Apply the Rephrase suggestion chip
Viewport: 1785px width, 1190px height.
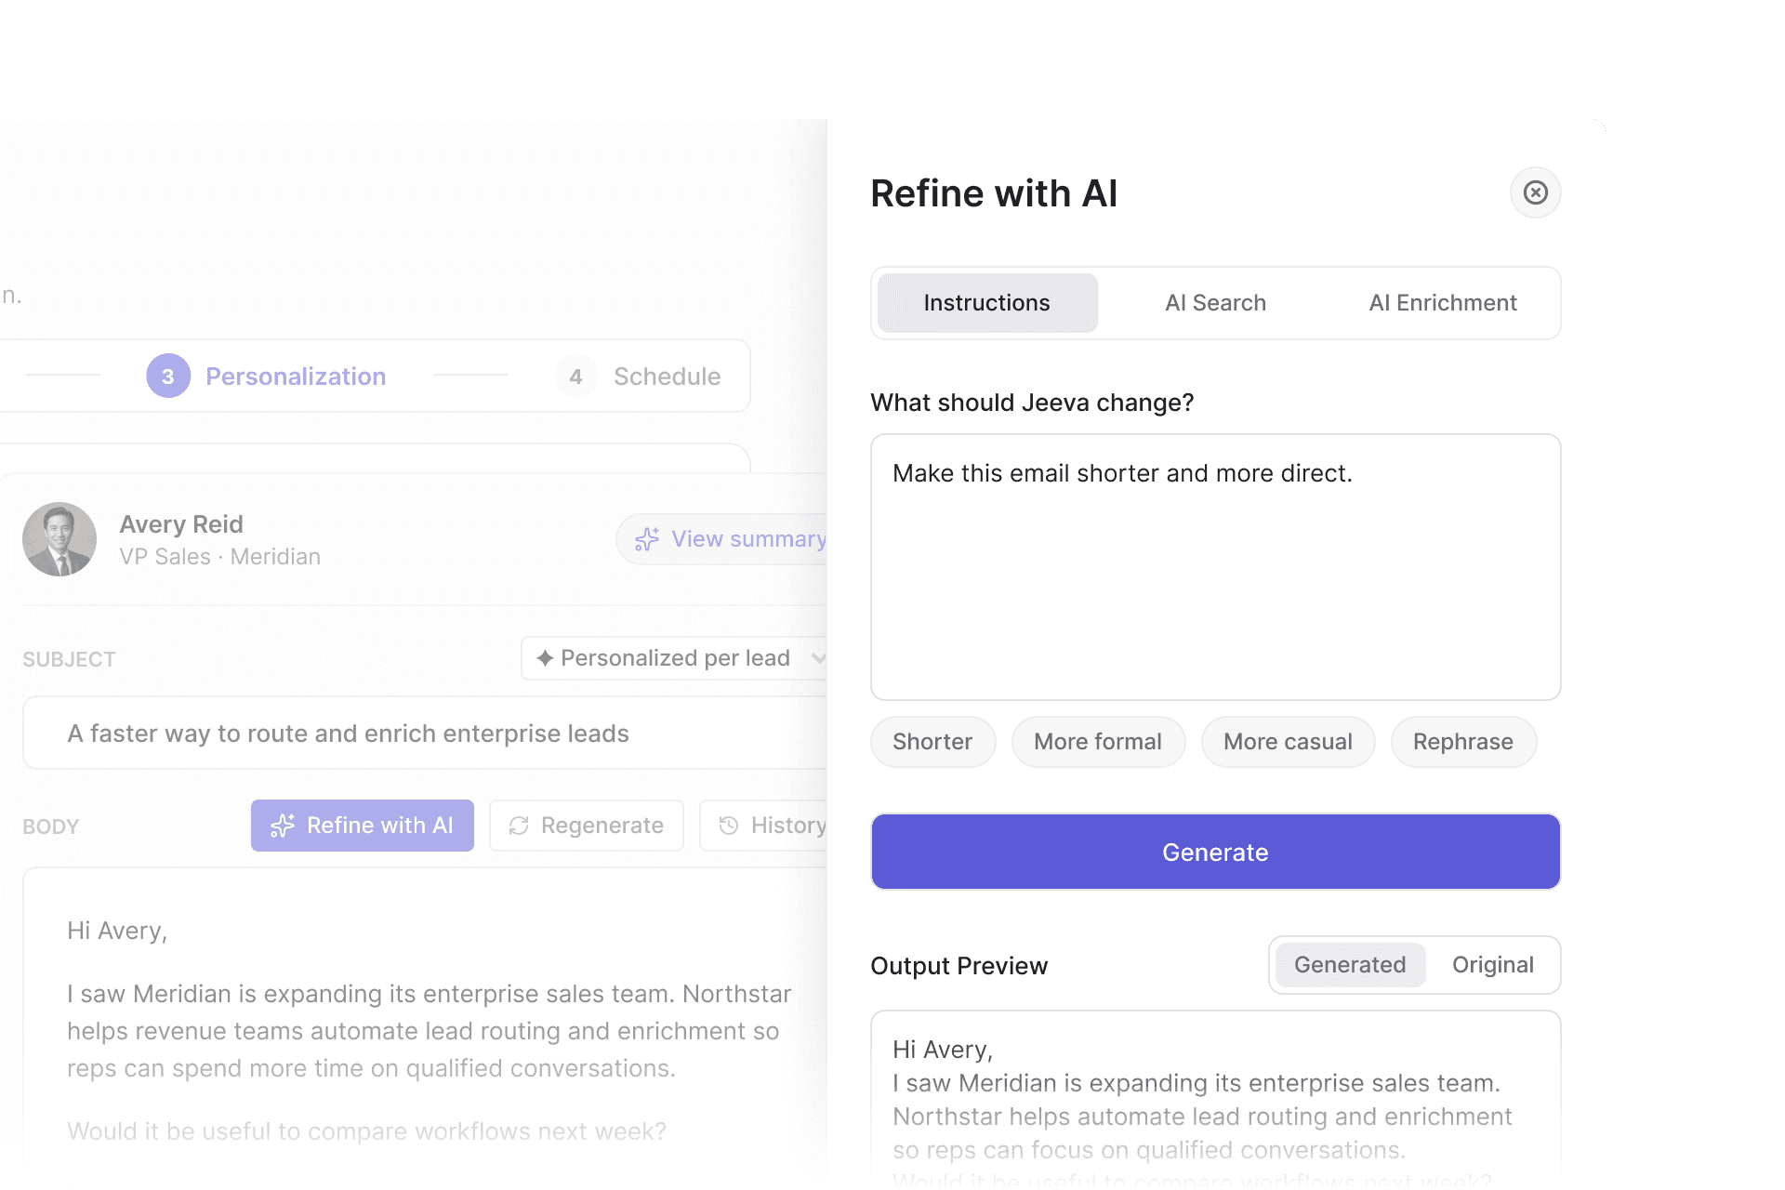(x=1463, y=742)
